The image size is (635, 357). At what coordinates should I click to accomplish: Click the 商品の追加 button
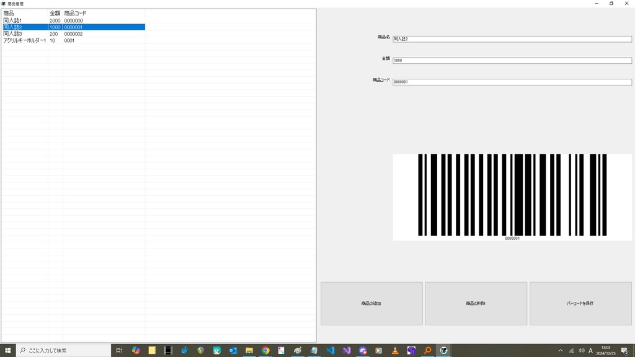pos(371,304)
